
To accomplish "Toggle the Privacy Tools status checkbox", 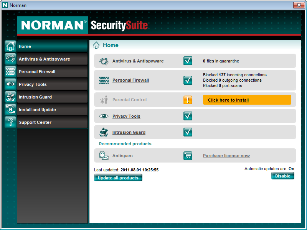I will (188, 116).
